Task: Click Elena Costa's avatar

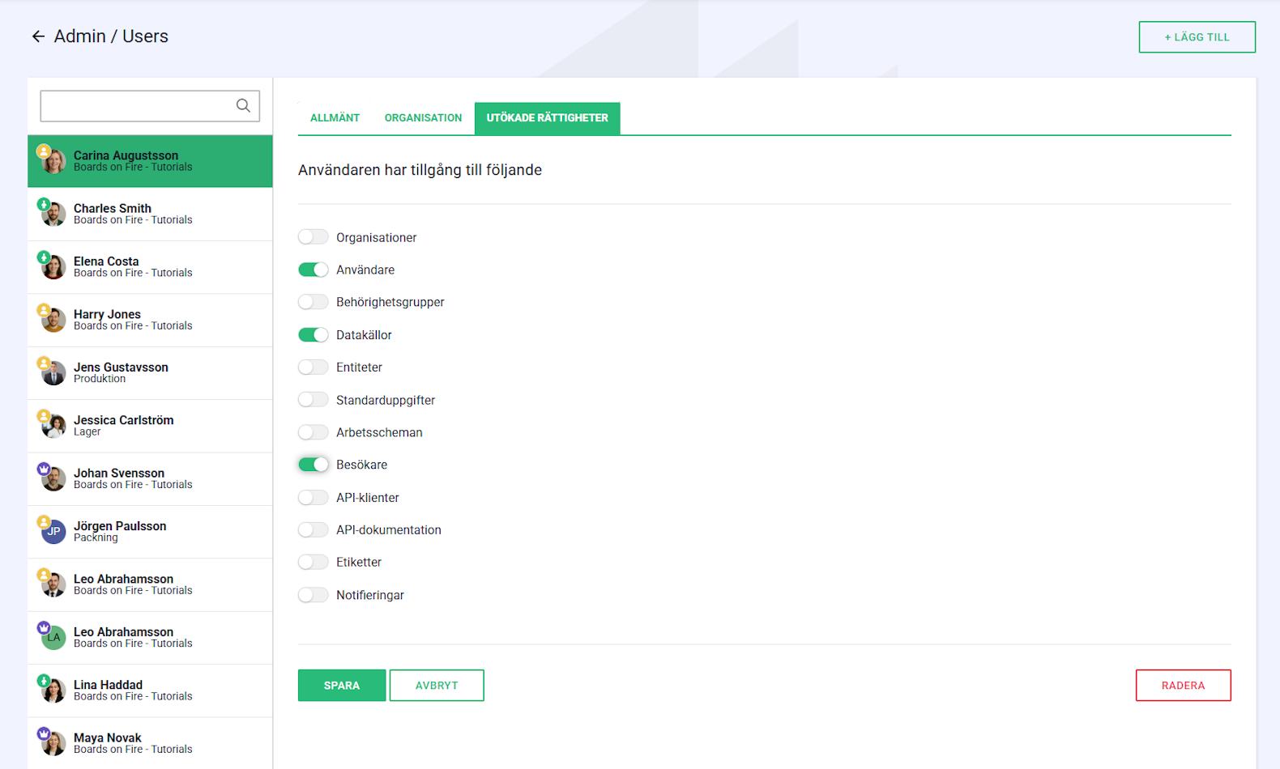Action: pyautogui.click(x=53, y=267)
